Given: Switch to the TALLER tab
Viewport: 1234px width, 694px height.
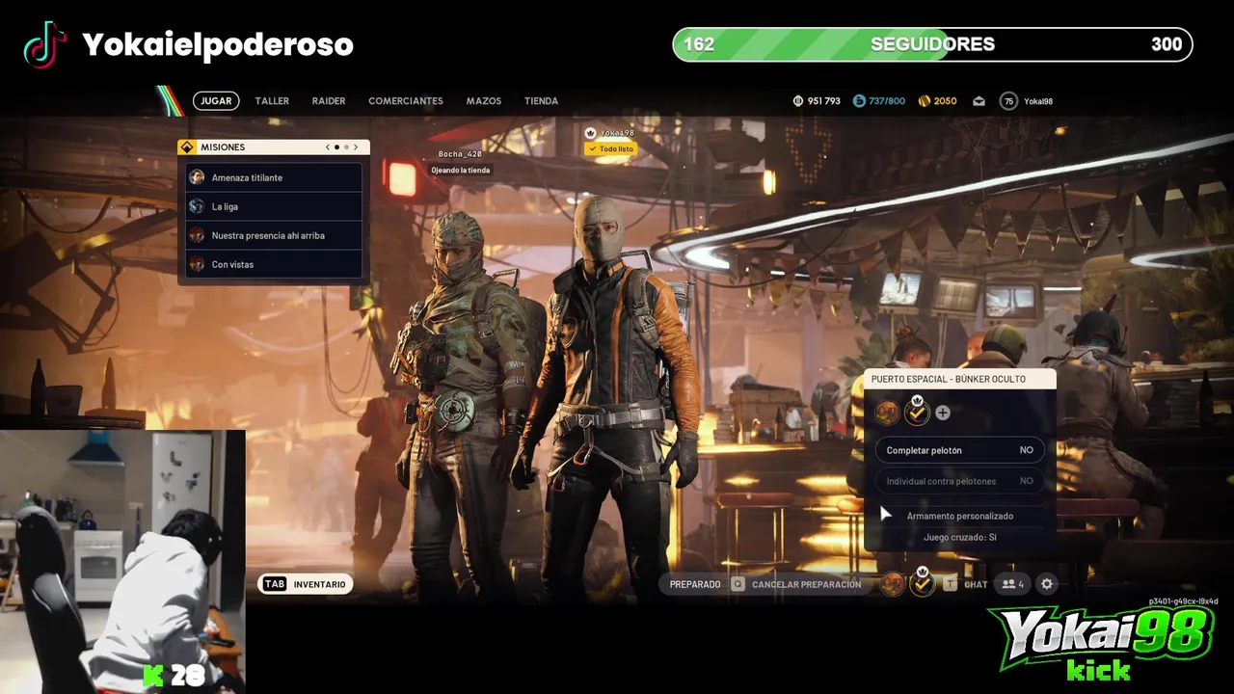Looking at the screenshot, I should click(272, 100).
